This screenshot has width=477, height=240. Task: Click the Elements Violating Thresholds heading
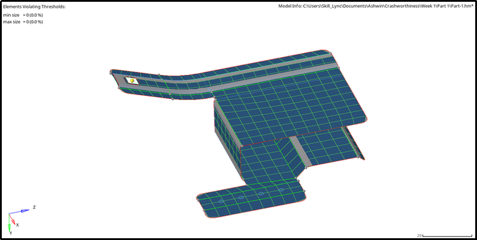click(35, 7)
